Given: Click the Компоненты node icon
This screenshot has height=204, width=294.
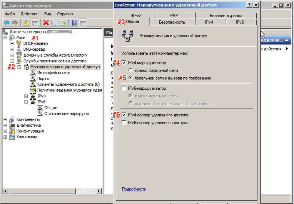Looking at the screenshot, I should [x=12, y=120].
